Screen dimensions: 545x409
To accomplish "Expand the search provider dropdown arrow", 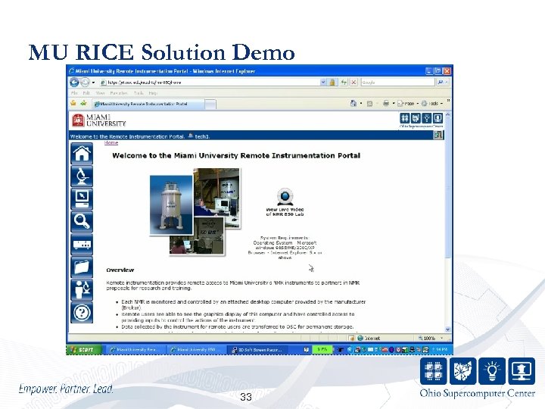I will (447, 83).
